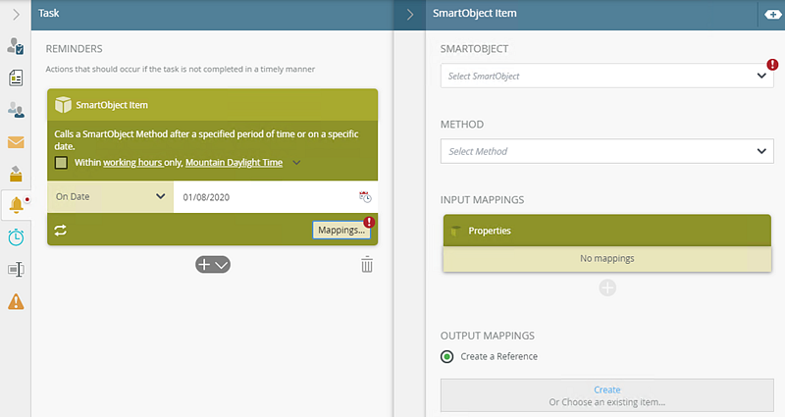The image size is (785, 417).
Task: Open the Mountain Daylight Time link
Action: point(234,163)
